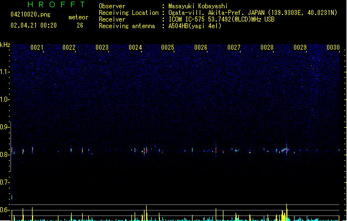Image resolution: width=347 pixels, height=221 pixels.
Task: Select the ICOM IC-575 receiver text
Action: 222,19
